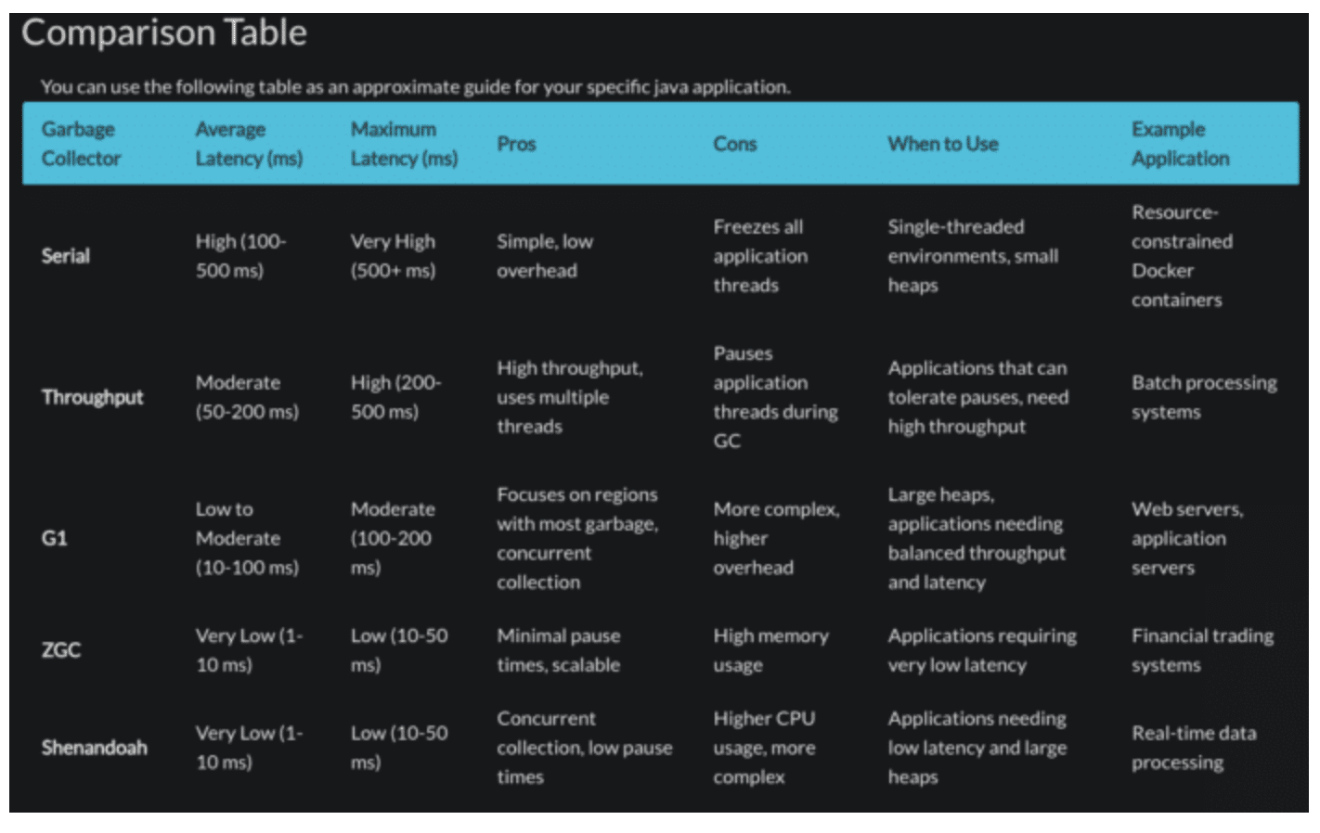Select the Freezes all application threads cell
The width and height of the screenshot is (1320, 833).
[x=760, y=256]
